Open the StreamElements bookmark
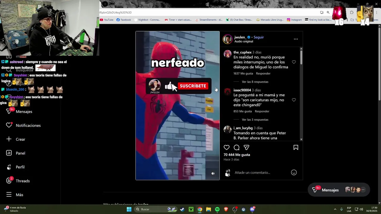This screenshot has width=381, height=214. (x=209, y=20)
